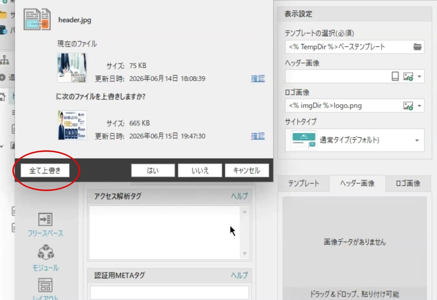Click the アクセス解析タグ scrollbar up arrow

245,212
